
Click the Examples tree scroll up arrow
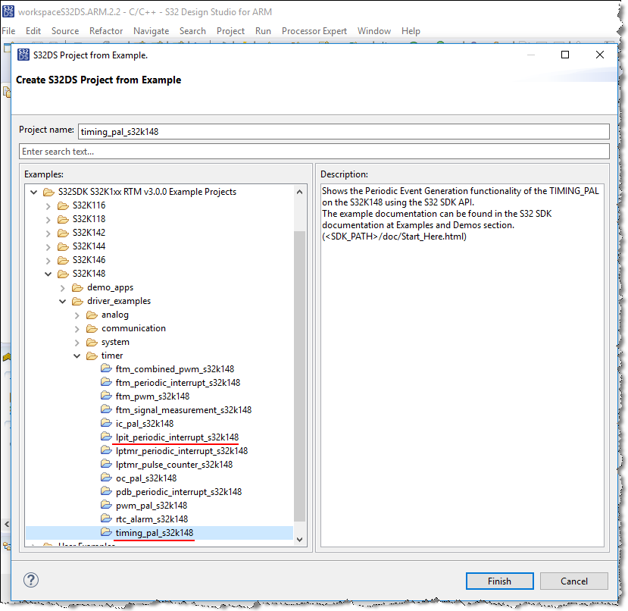(x=299, y=192)
